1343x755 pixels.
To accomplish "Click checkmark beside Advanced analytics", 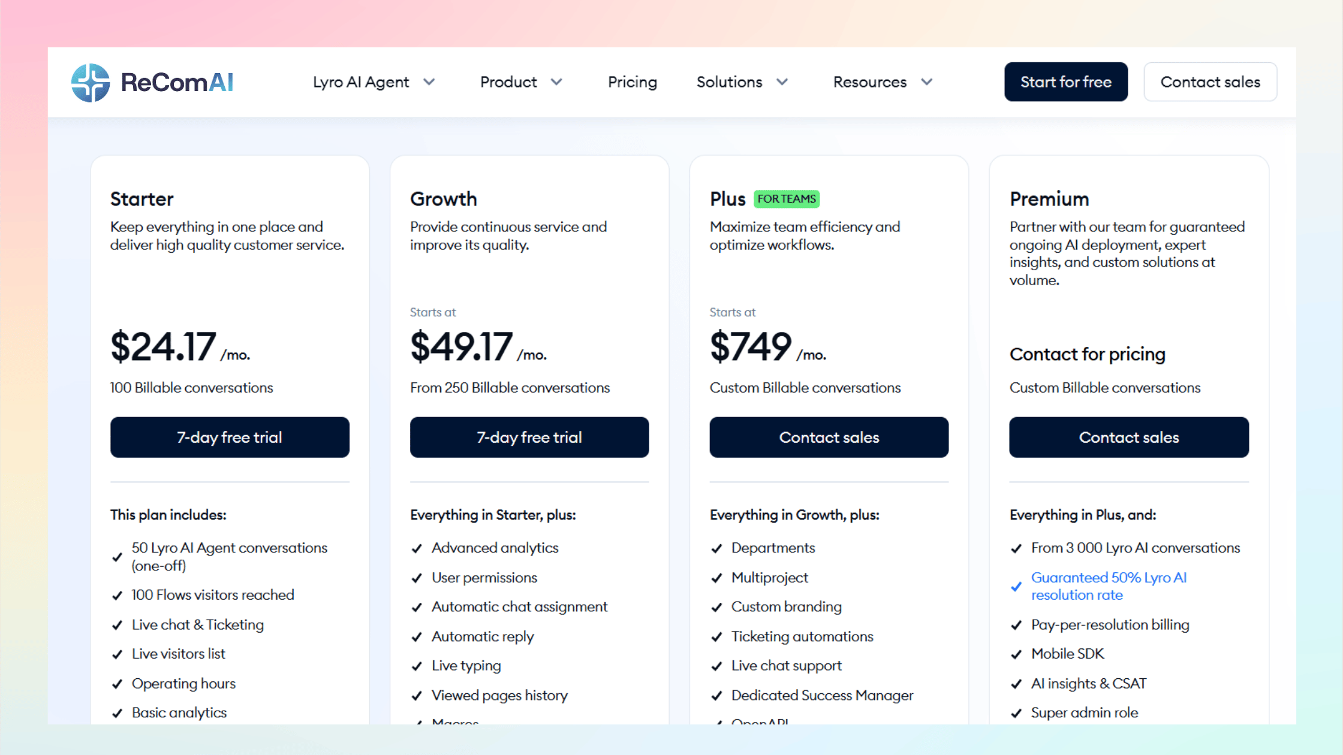I will pos(417,548).
